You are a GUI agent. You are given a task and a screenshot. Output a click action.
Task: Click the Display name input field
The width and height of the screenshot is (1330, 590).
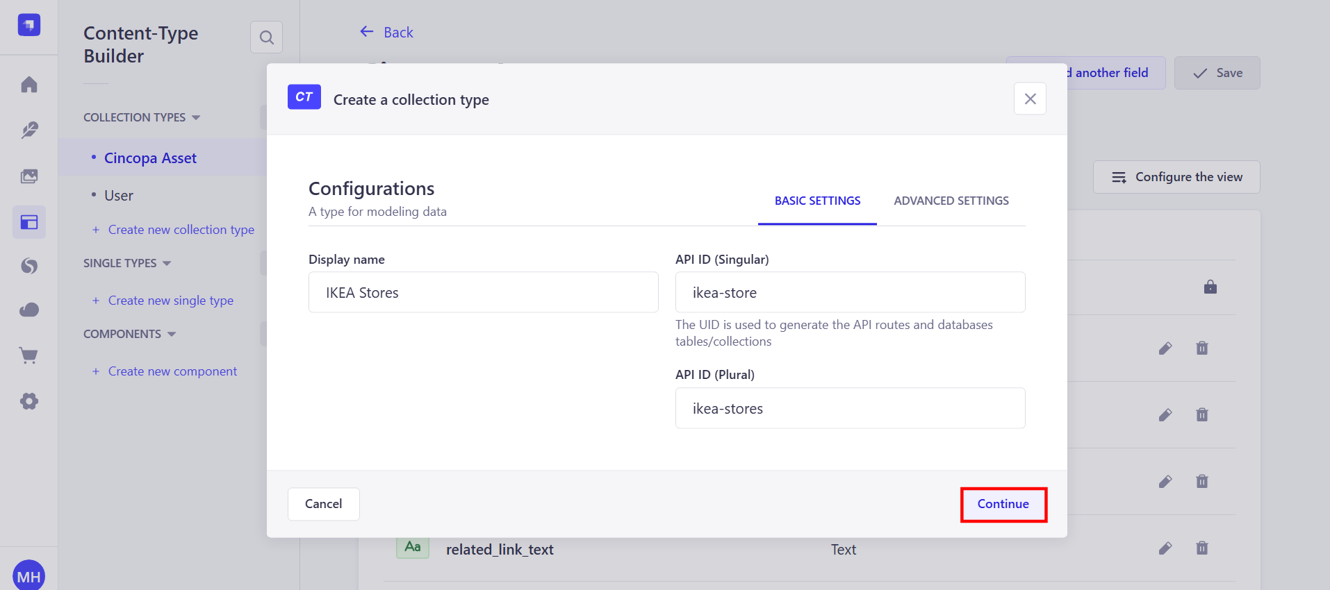484,292
